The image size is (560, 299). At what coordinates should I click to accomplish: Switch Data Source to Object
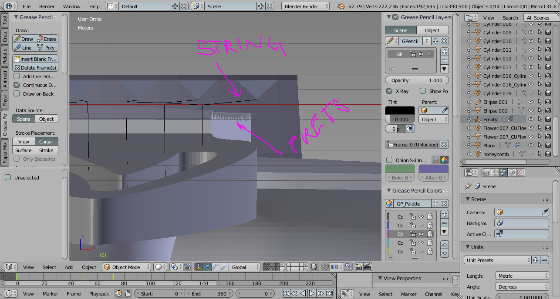[x=47, y=119]
